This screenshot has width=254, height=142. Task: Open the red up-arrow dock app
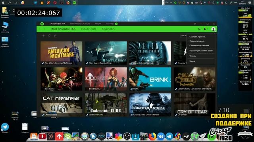[59, 136]
